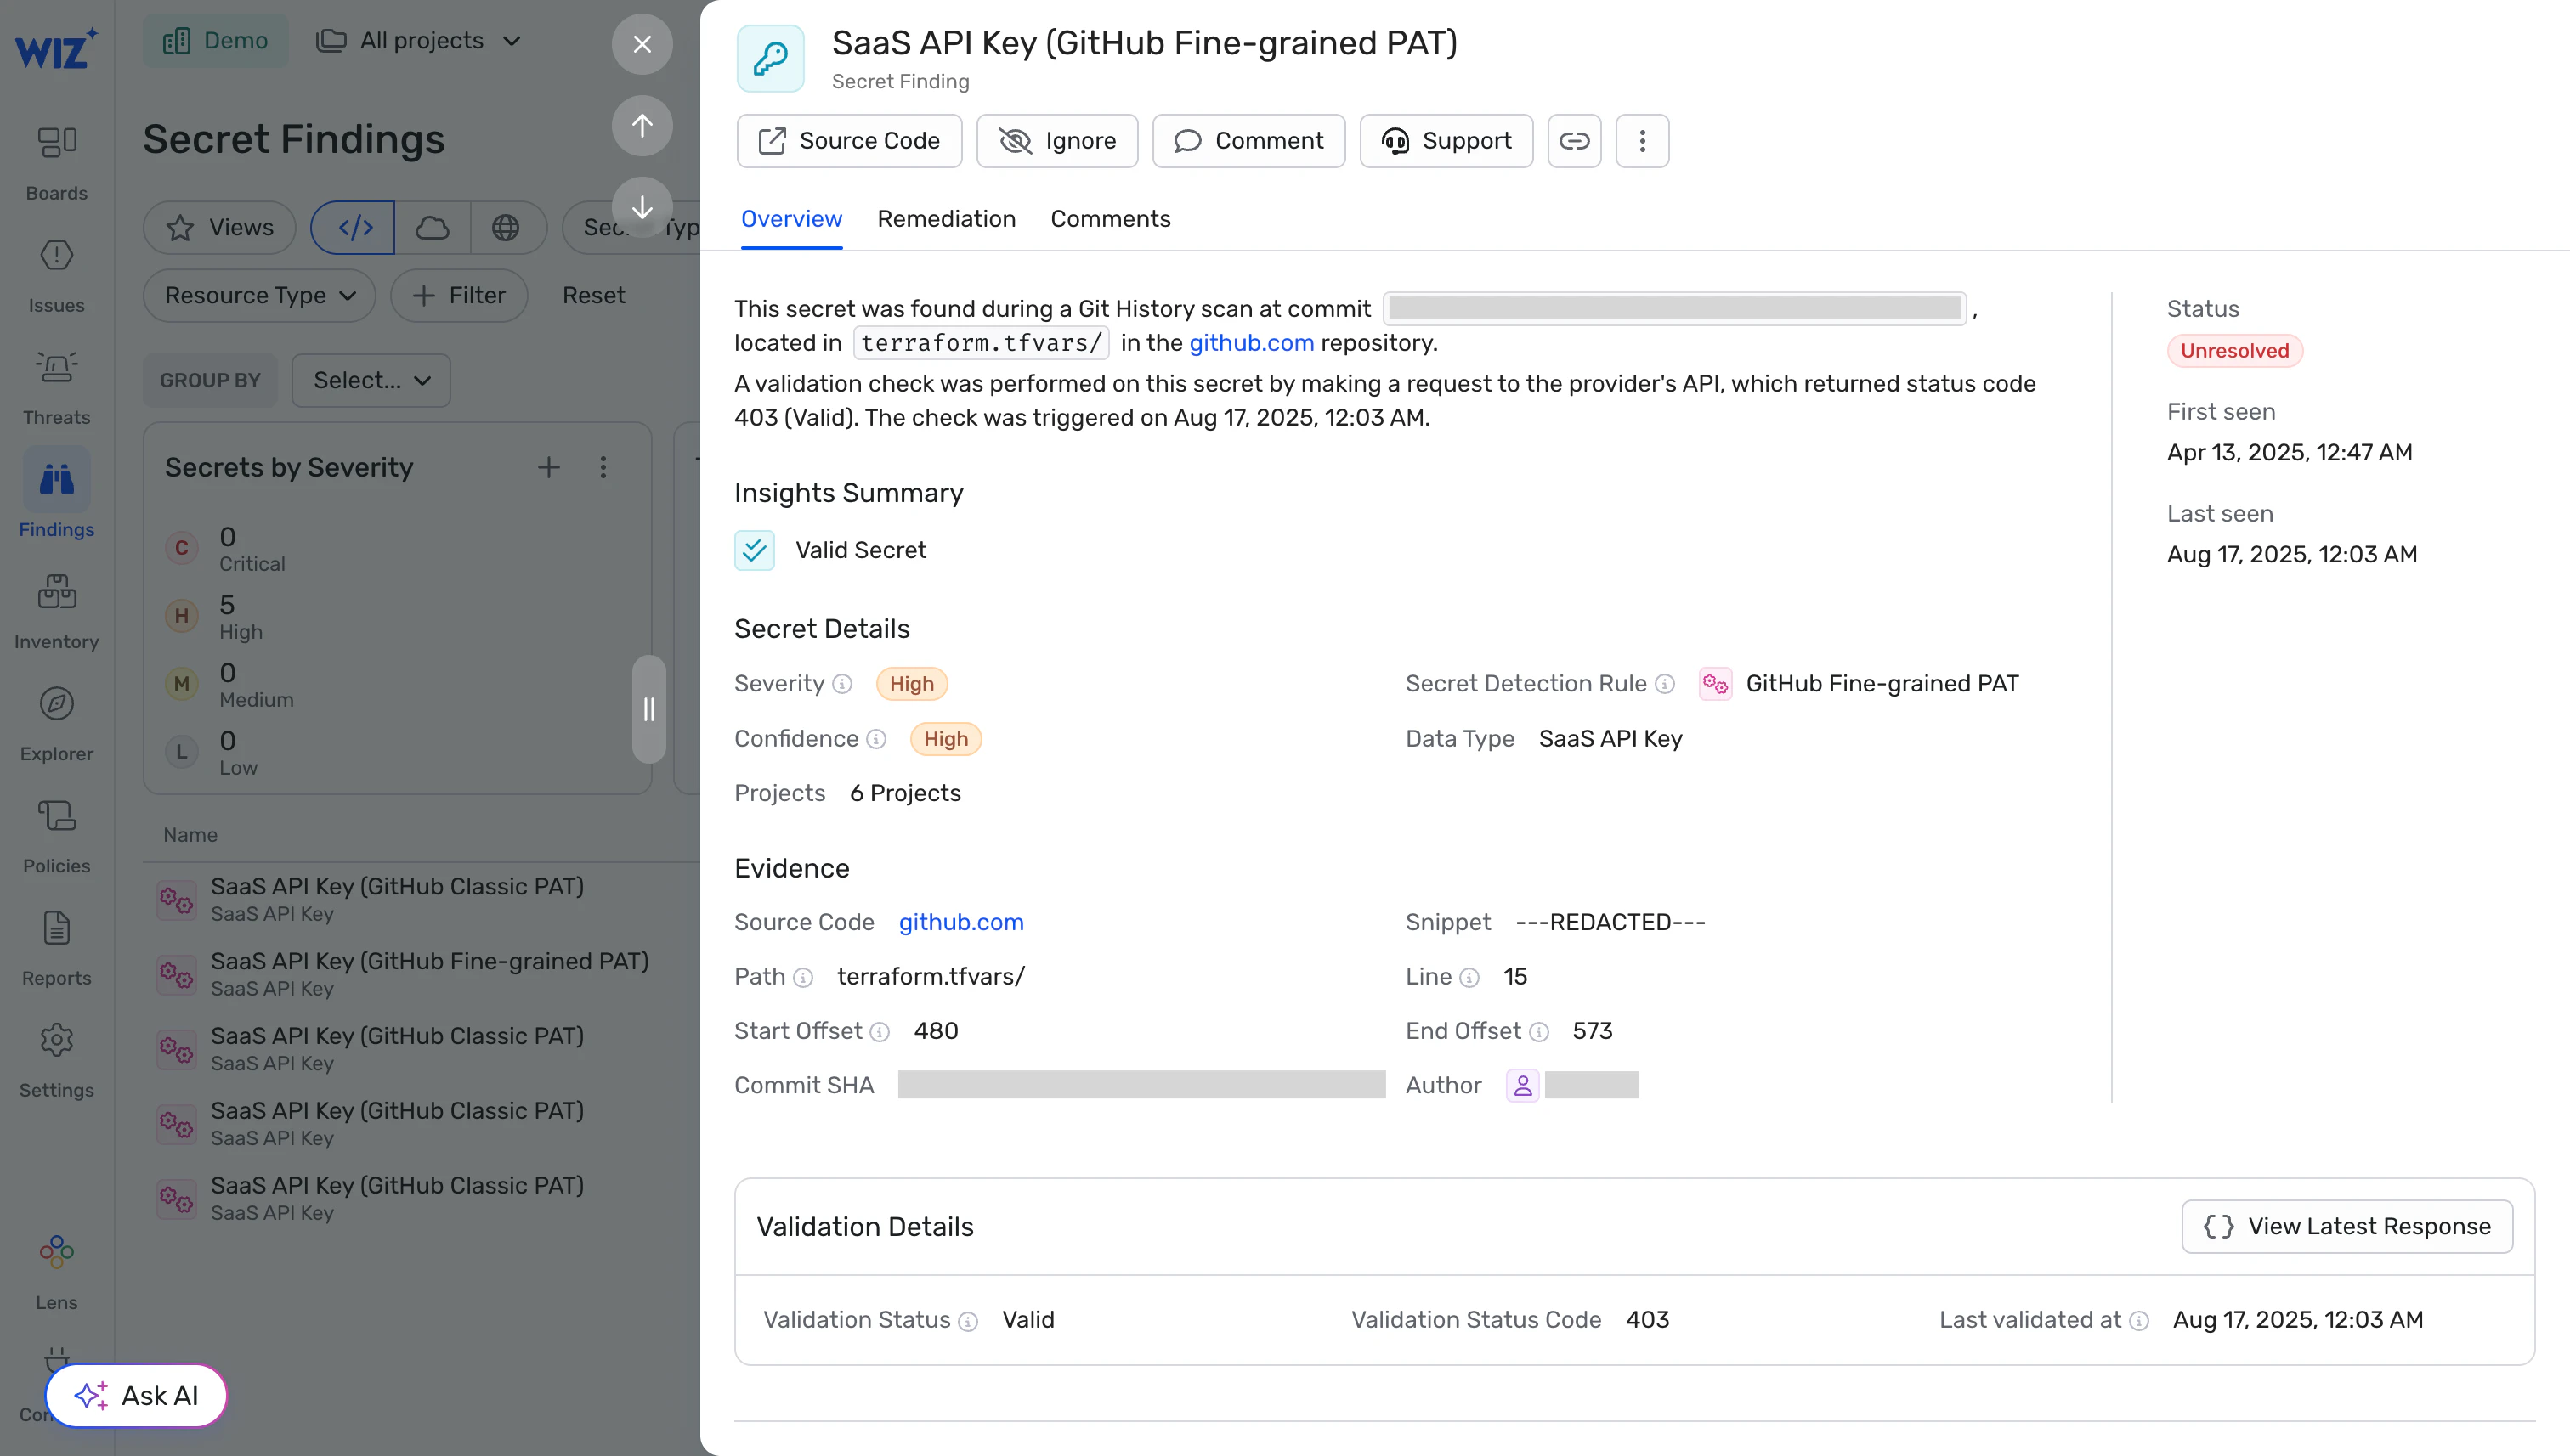Click the Author avatar icon

[x=1521, y=1086]
